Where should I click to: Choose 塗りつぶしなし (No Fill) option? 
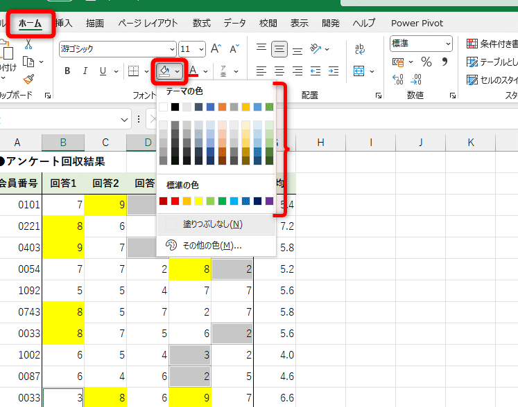click(213, 224)
